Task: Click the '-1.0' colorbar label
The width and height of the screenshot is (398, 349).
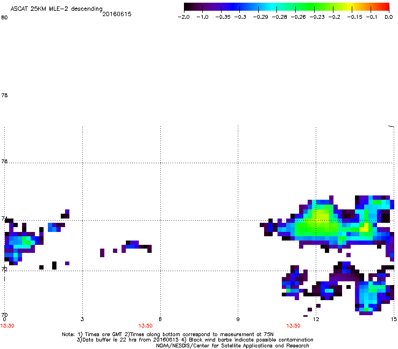Action: tap(202, 17)
